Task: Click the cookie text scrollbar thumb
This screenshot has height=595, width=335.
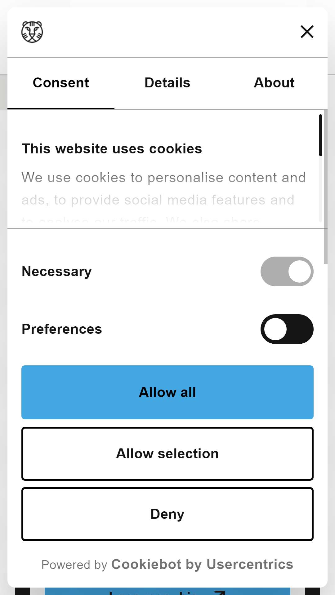Action: click(320, 135)
